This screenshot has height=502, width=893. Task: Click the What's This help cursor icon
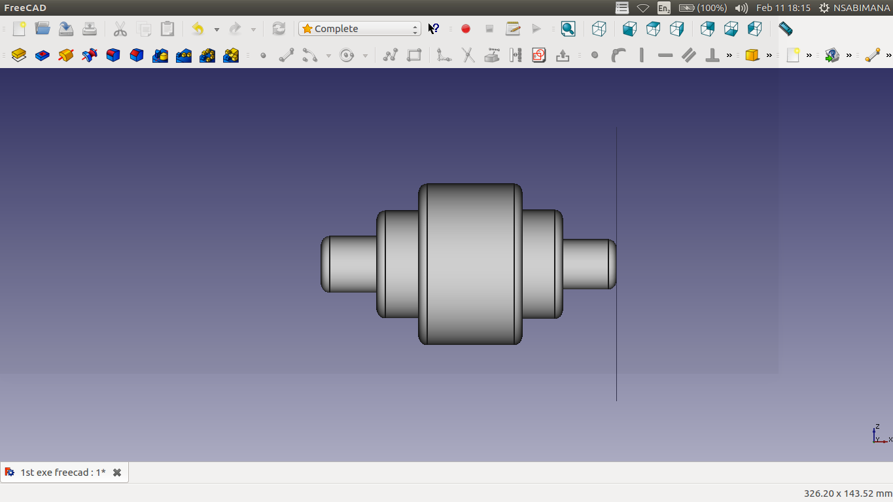point(433,29)
